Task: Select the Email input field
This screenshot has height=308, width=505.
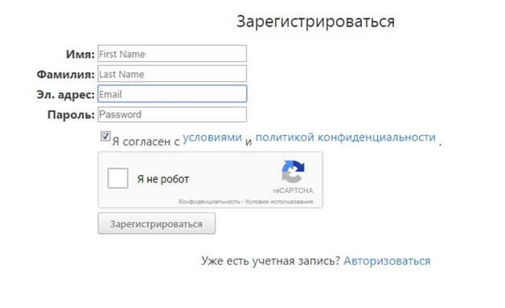Action: pos(172,94)
